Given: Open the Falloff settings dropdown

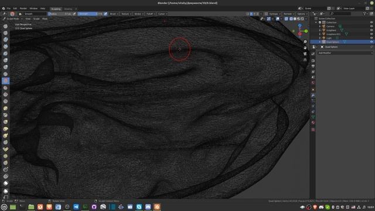Looking at the screenshot, I should click(x=151, y=14).
